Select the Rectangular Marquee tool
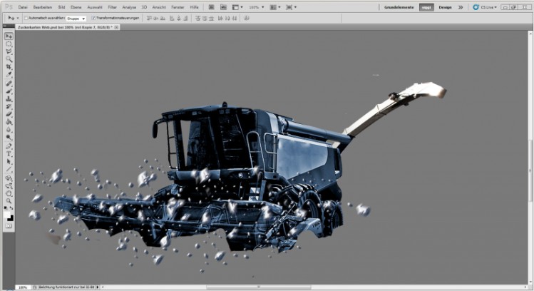The image size is (534, 291). [x=9, y=44]
